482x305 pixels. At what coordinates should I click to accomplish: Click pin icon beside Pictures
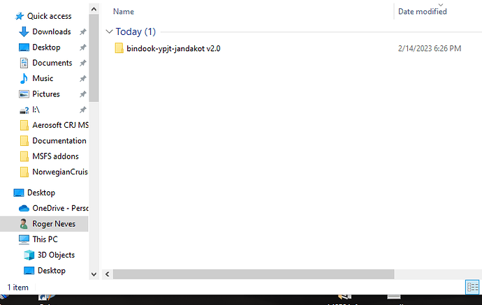(x=82, y=94)
